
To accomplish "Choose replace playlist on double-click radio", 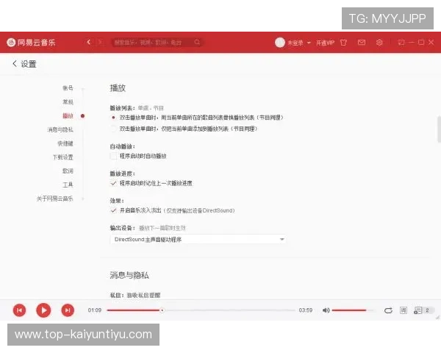I will (113, 118).
